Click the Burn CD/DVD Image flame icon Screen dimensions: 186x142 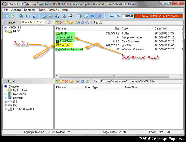(x=70, y=16)
